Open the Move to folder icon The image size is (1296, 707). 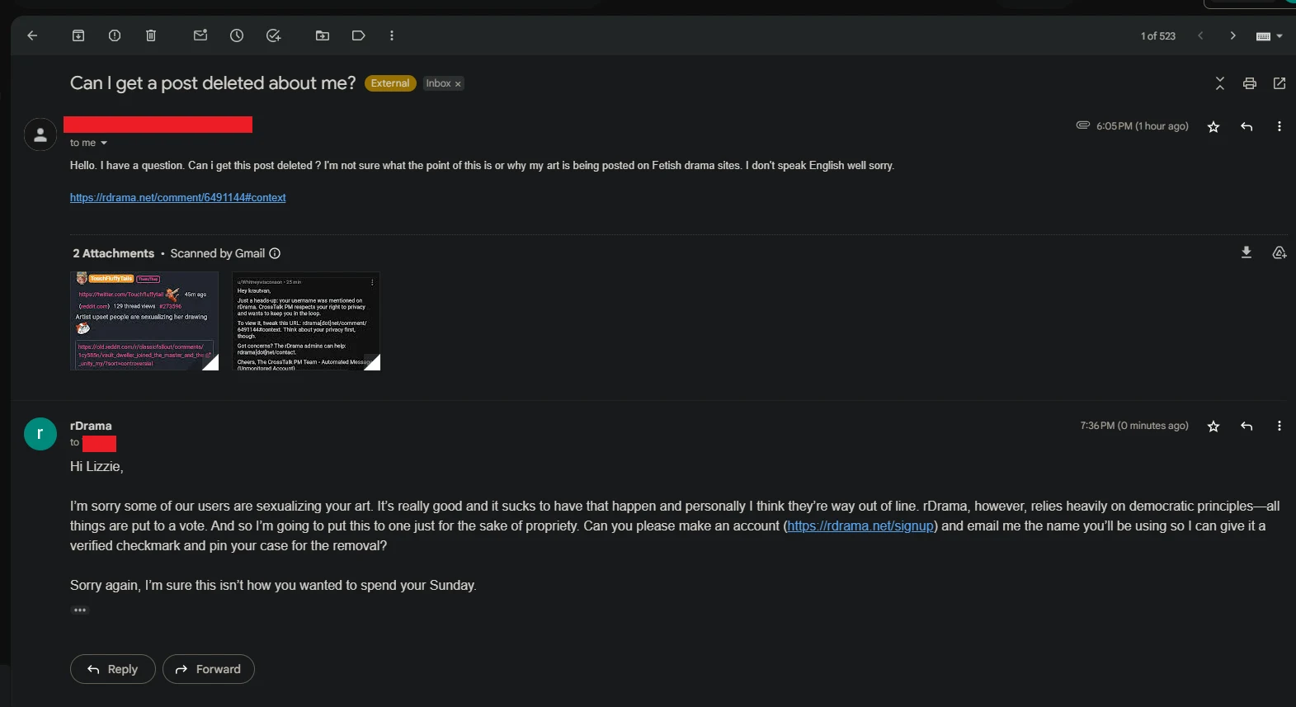pyautogui.click(x=323, y=35)
